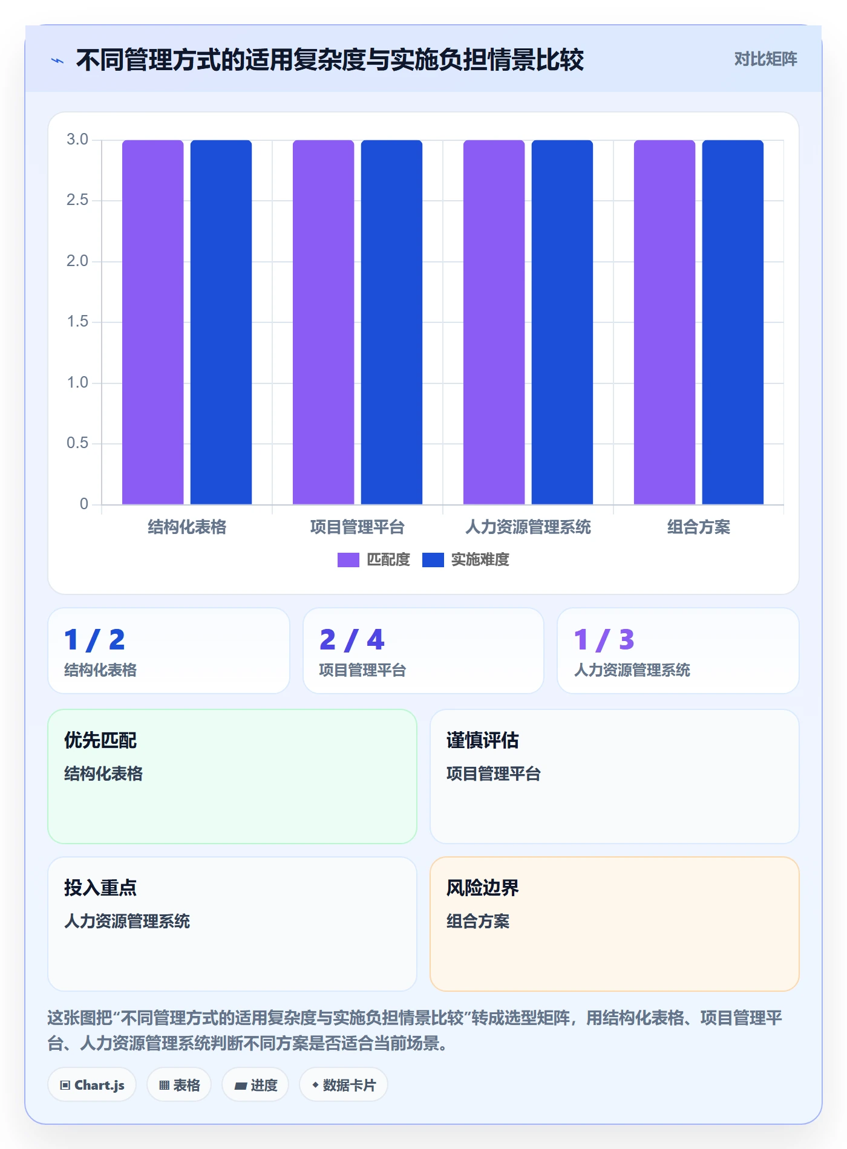Select the Chart.js tag chip
Screen dimensions: 847x1149
pyautogui.click(x=92, y=1085)
